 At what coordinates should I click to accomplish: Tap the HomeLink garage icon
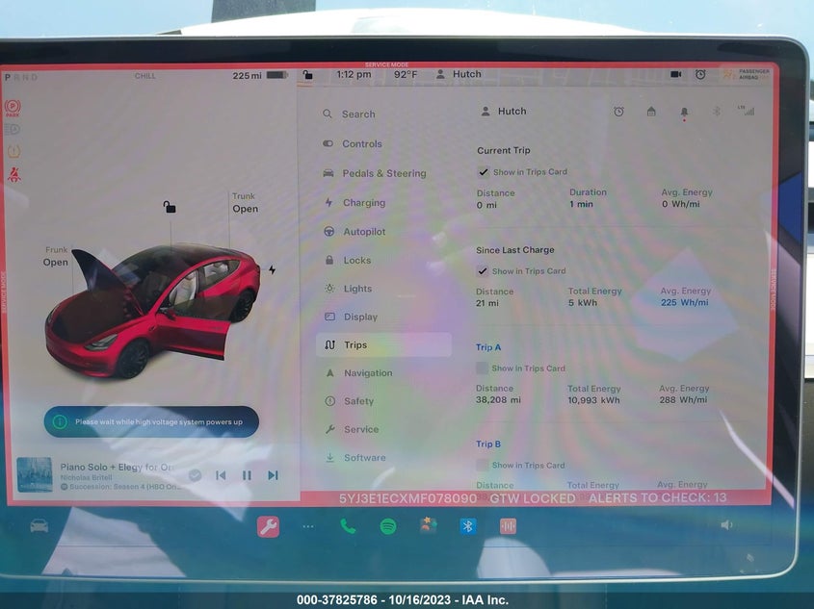click(651, 112)
